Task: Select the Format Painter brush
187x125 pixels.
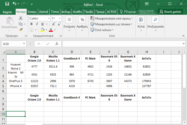Action: (x=21, y=29)
